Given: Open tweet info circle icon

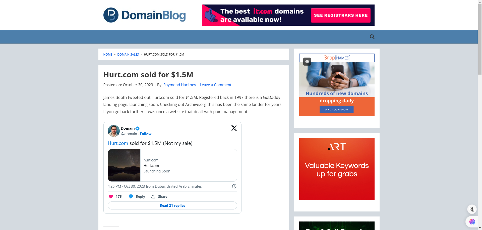Looking at the screenshot, I should (234, 186).
